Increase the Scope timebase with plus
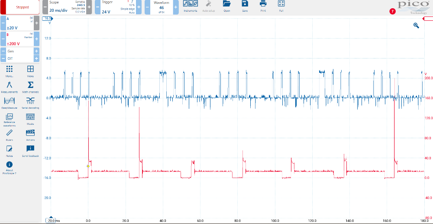This screenshot has width=433, height=224. point(89,7)
